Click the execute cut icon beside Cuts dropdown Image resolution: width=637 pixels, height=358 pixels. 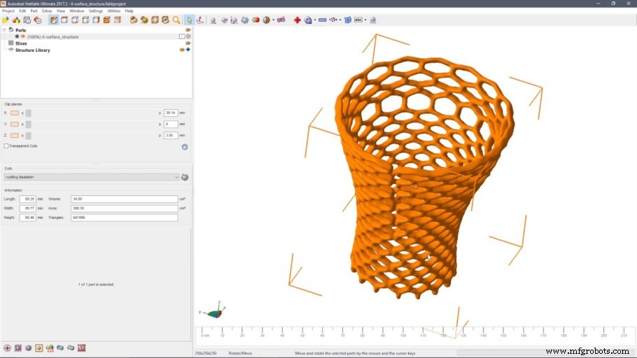(x=185, y=178)
